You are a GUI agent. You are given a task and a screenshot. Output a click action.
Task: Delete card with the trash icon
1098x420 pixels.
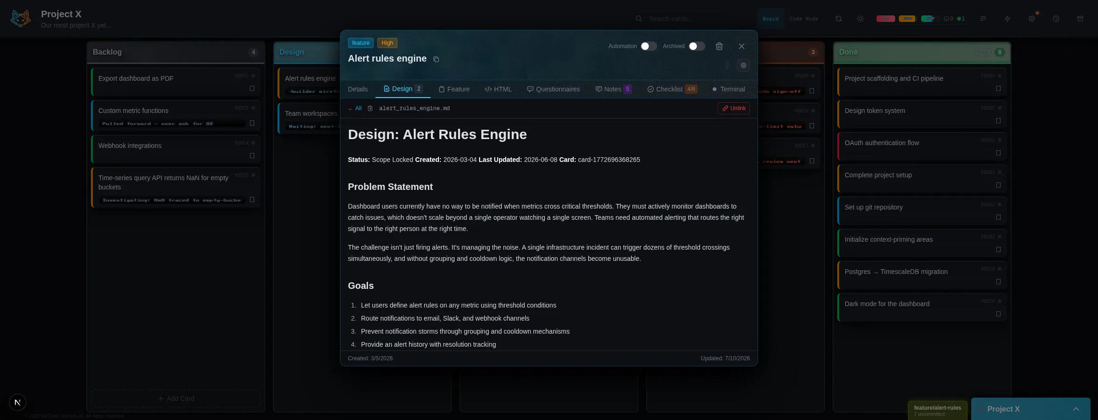(x=719, y=46)
